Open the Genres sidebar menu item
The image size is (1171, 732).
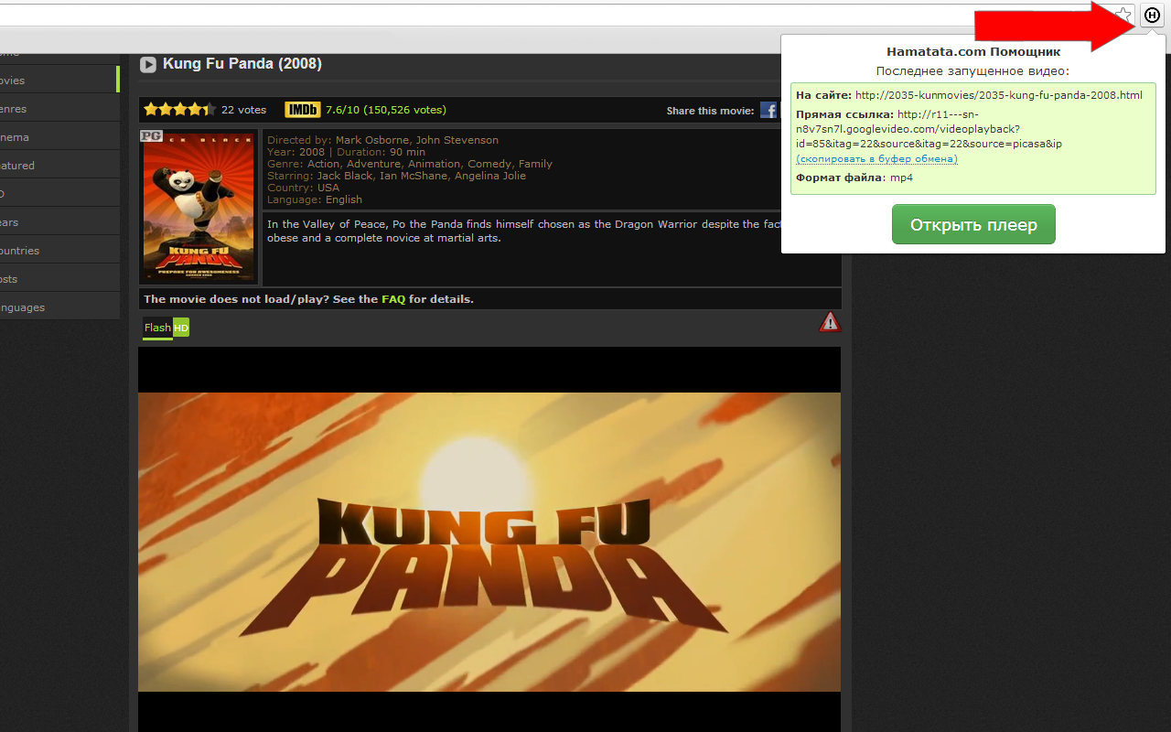click(59, 109)
